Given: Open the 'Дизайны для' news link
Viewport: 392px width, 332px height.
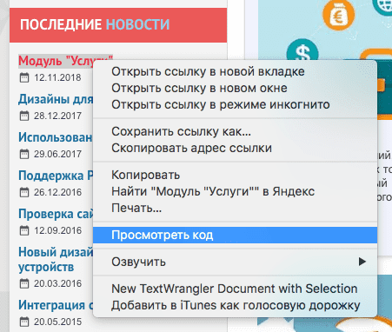Looking at the screenshot, I should click(56, 99).
